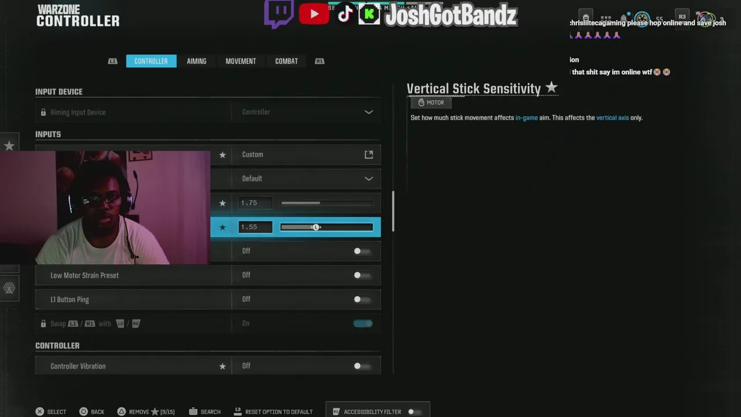Click the player avatar at top right
This screenshot has width=741, height=417.
pyautogui.click(x=705, y=19)
